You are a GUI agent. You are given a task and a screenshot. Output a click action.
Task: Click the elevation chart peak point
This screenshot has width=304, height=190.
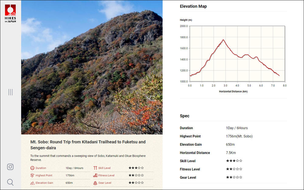point(223,40)
